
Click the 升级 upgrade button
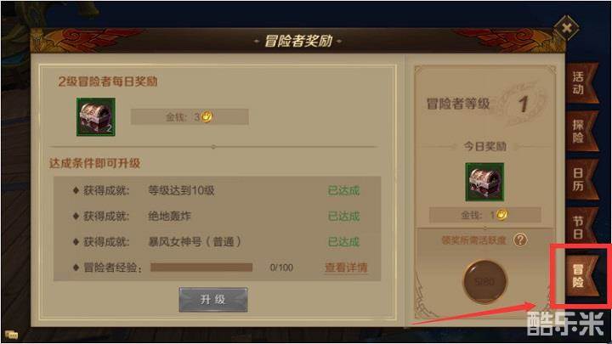pos(213,300)
